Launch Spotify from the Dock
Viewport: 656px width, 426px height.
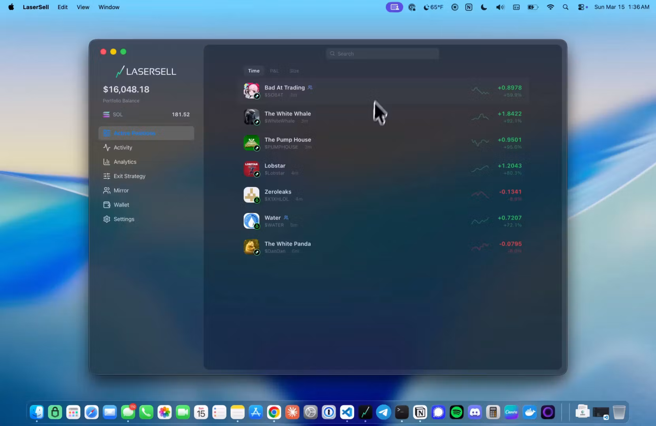pos(456,413)
